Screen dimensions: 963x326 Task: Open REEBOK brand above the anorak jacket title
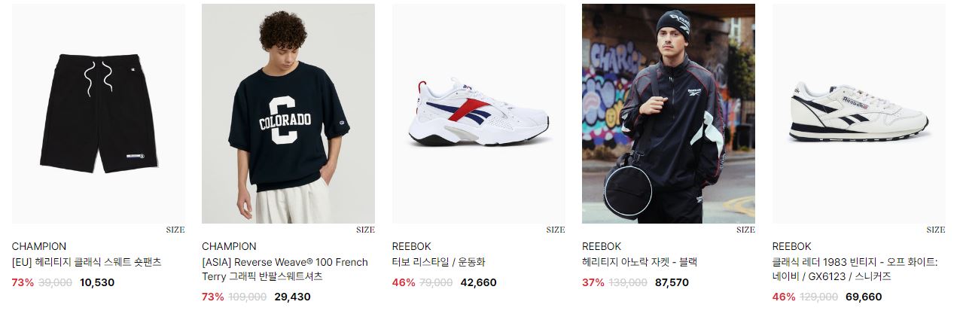[602, 246]
